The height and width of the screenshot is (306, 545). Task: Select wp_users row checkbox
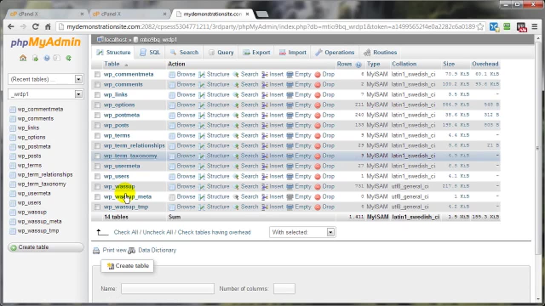coord(98,176)
